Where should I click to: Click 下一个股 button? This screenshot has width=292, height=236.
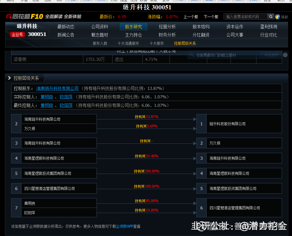[211, 17]
